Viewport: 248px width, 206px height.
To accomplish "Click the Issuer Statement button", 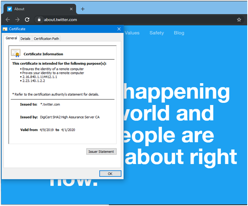I will (x=101, y=151).
